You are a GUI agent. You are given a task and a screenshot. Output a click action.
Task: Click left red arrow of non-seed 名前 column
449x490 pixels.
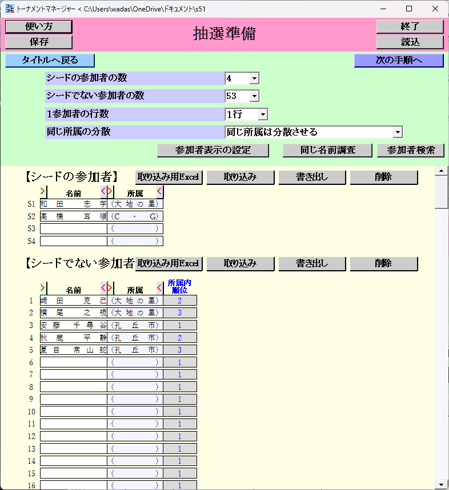[43, 287]
